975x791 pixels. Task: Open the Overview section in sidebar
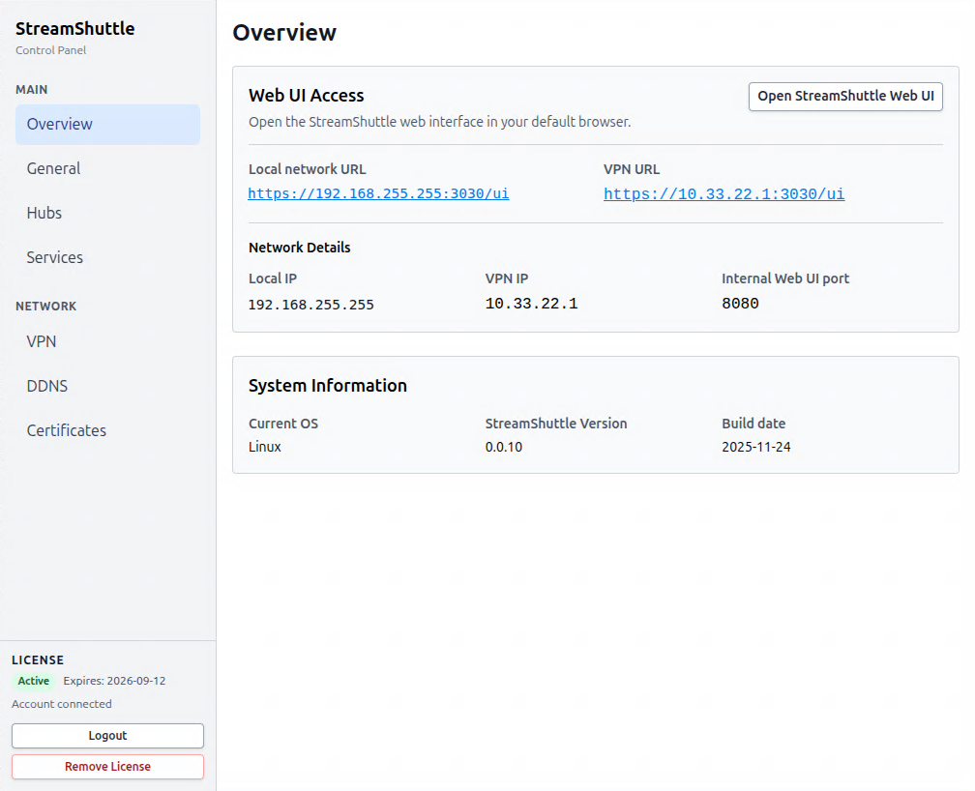pos(107,125)
